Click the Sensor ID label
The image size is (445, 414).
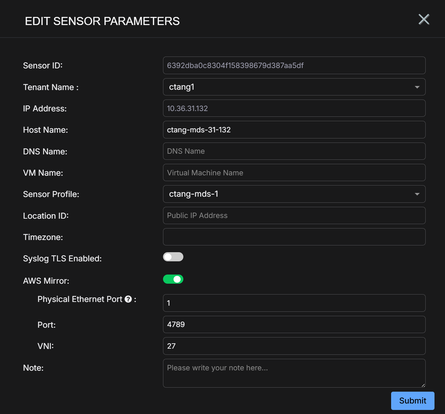43,66
